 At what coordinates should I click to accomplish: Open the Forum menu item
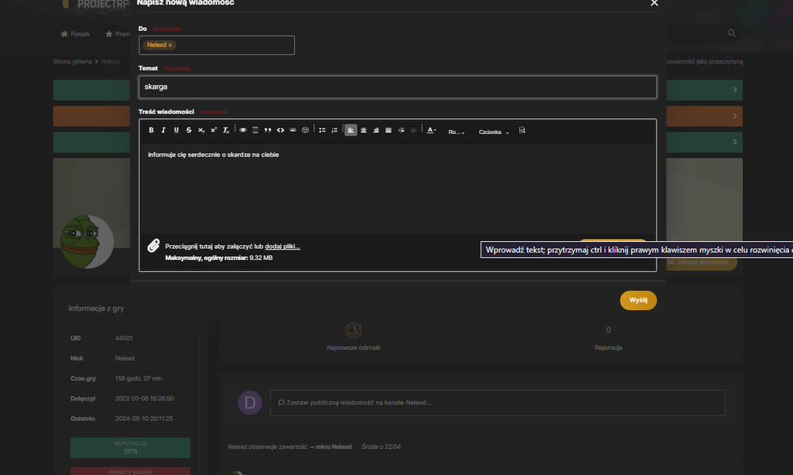75,34
